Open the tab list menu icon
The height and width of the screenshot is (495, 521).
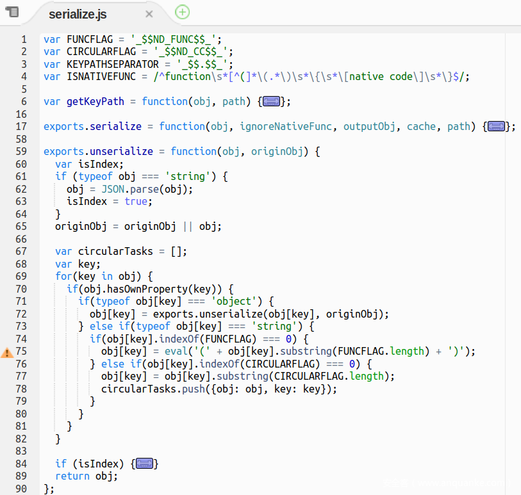(x=12, y=12)
